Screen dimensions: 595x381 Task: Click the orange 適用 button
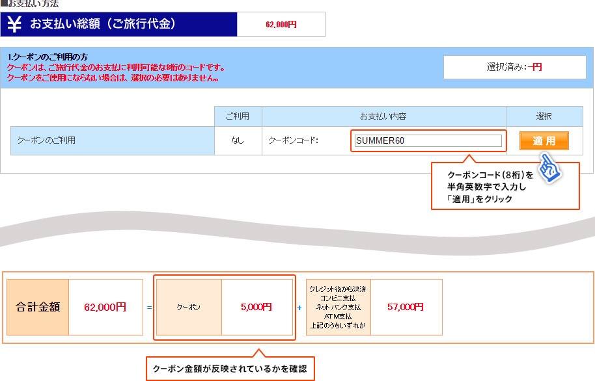click(544, 141)
